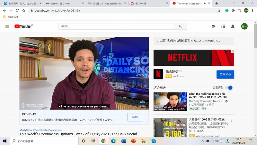Bookmark this page with the star icon
257x145 pixels.
[219, 11]
